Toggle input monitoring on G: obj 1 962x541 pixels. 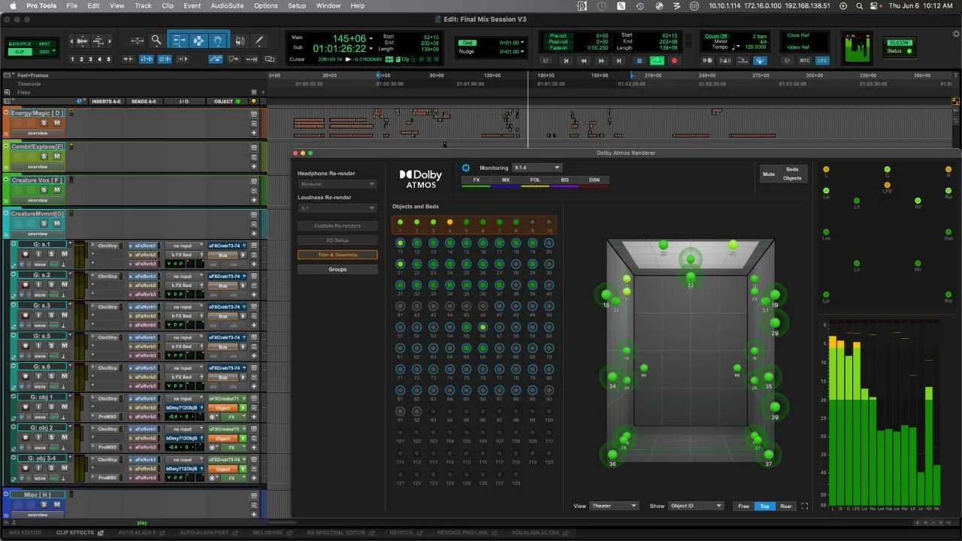(x=38, y=407)
